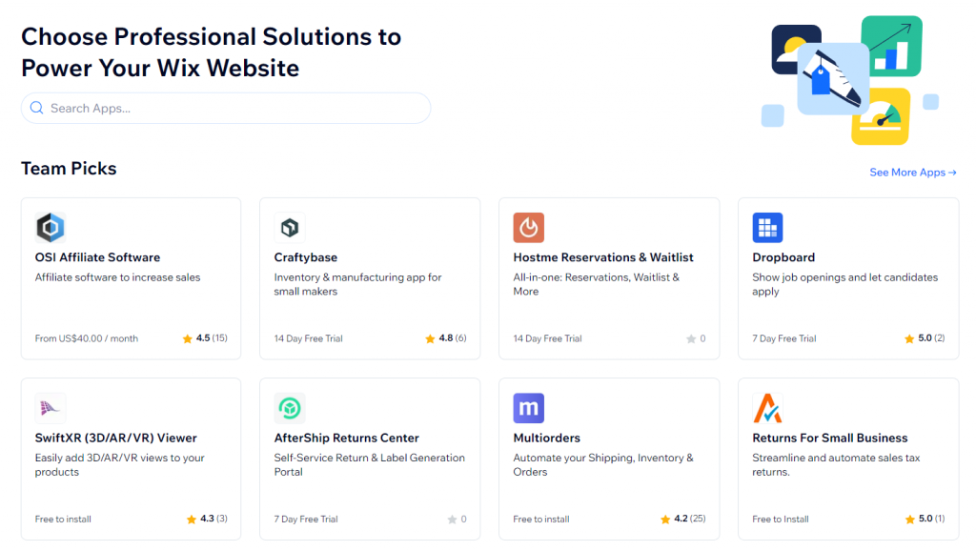Click the Multiorders purple 'm' icon

point(528,408)
